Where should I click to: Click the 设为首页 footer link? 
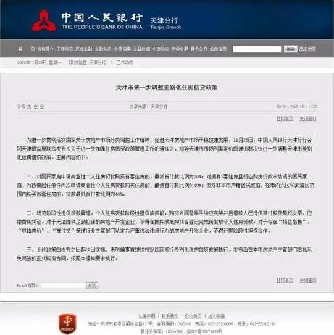pos(193,316)
